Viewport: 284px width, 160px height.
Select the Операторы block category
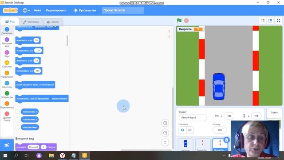7,95
